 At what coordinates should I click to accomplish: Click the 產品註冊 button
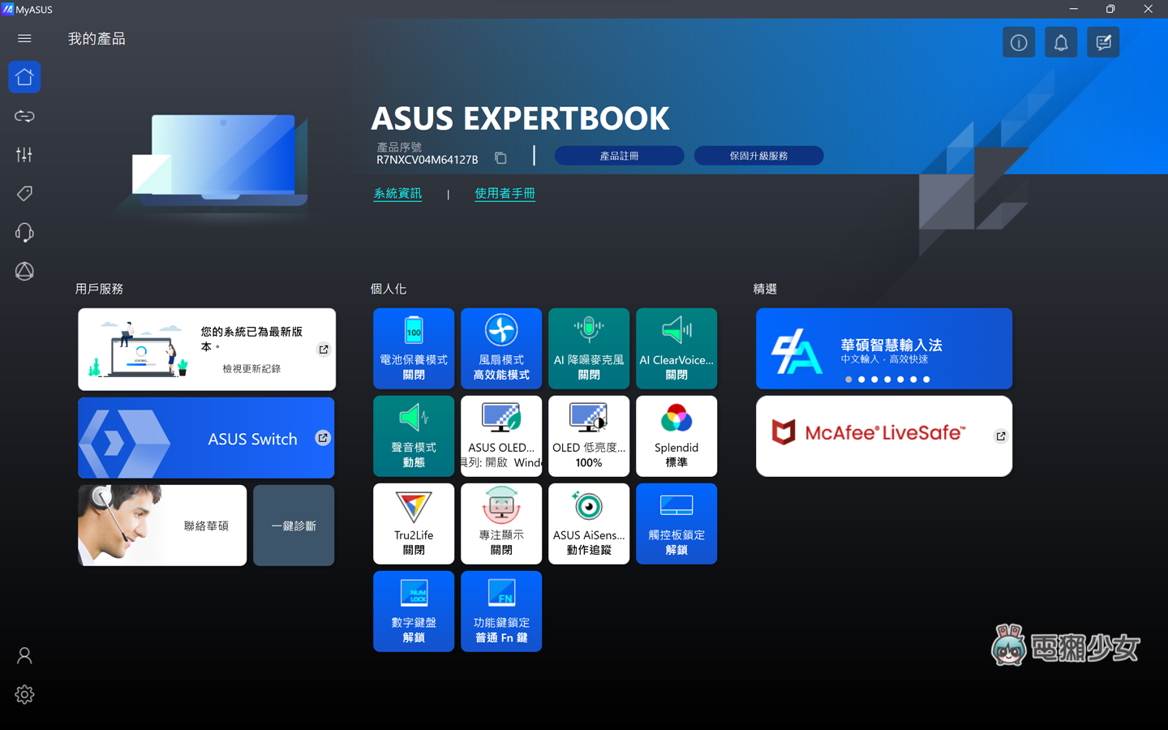tap(619, 156)
